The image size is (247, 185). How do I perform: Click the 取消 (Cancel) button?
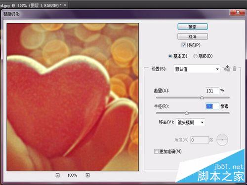[192, 37]
